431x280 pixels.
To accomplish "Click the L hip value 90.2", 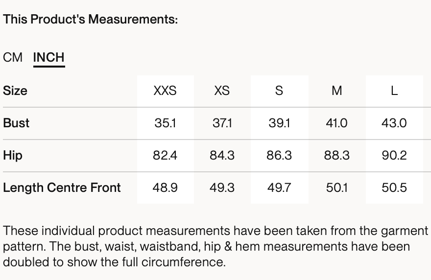I will [394, 155].
